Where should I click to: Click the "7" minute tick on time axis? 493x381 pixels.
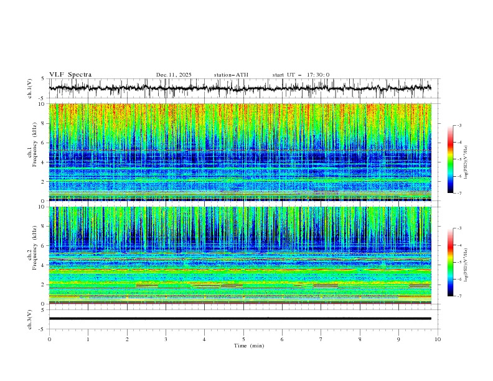click(x=321, y=339)
